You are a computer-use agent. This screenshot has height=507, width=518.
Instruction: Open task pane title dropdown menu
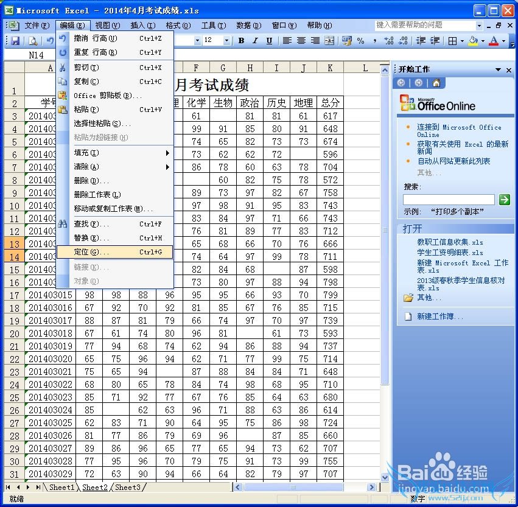(498, 69)
